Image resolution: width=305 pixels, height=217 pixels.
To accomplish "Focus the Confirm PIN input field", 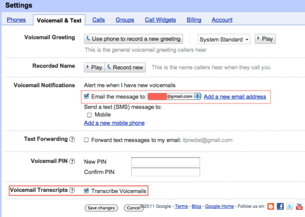I will click(166, 172).
